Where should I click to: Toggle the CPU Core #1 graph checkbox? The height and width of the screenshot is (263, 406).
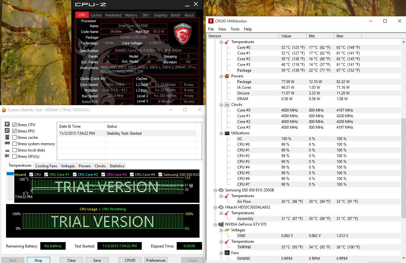pos(46,175)
